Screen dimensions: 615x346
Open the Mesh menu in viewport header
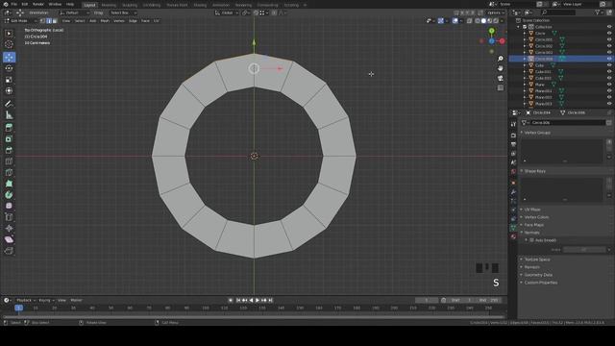105,21
